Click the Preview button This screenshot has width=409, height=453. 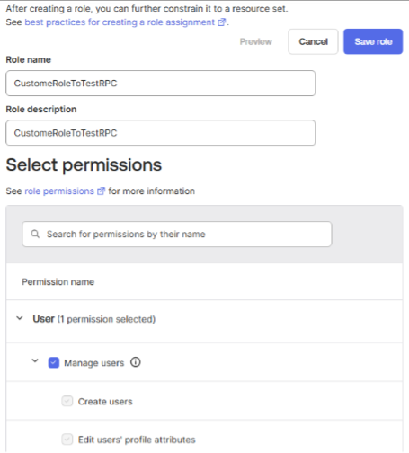pyautogui.click(x=256, y=41)
